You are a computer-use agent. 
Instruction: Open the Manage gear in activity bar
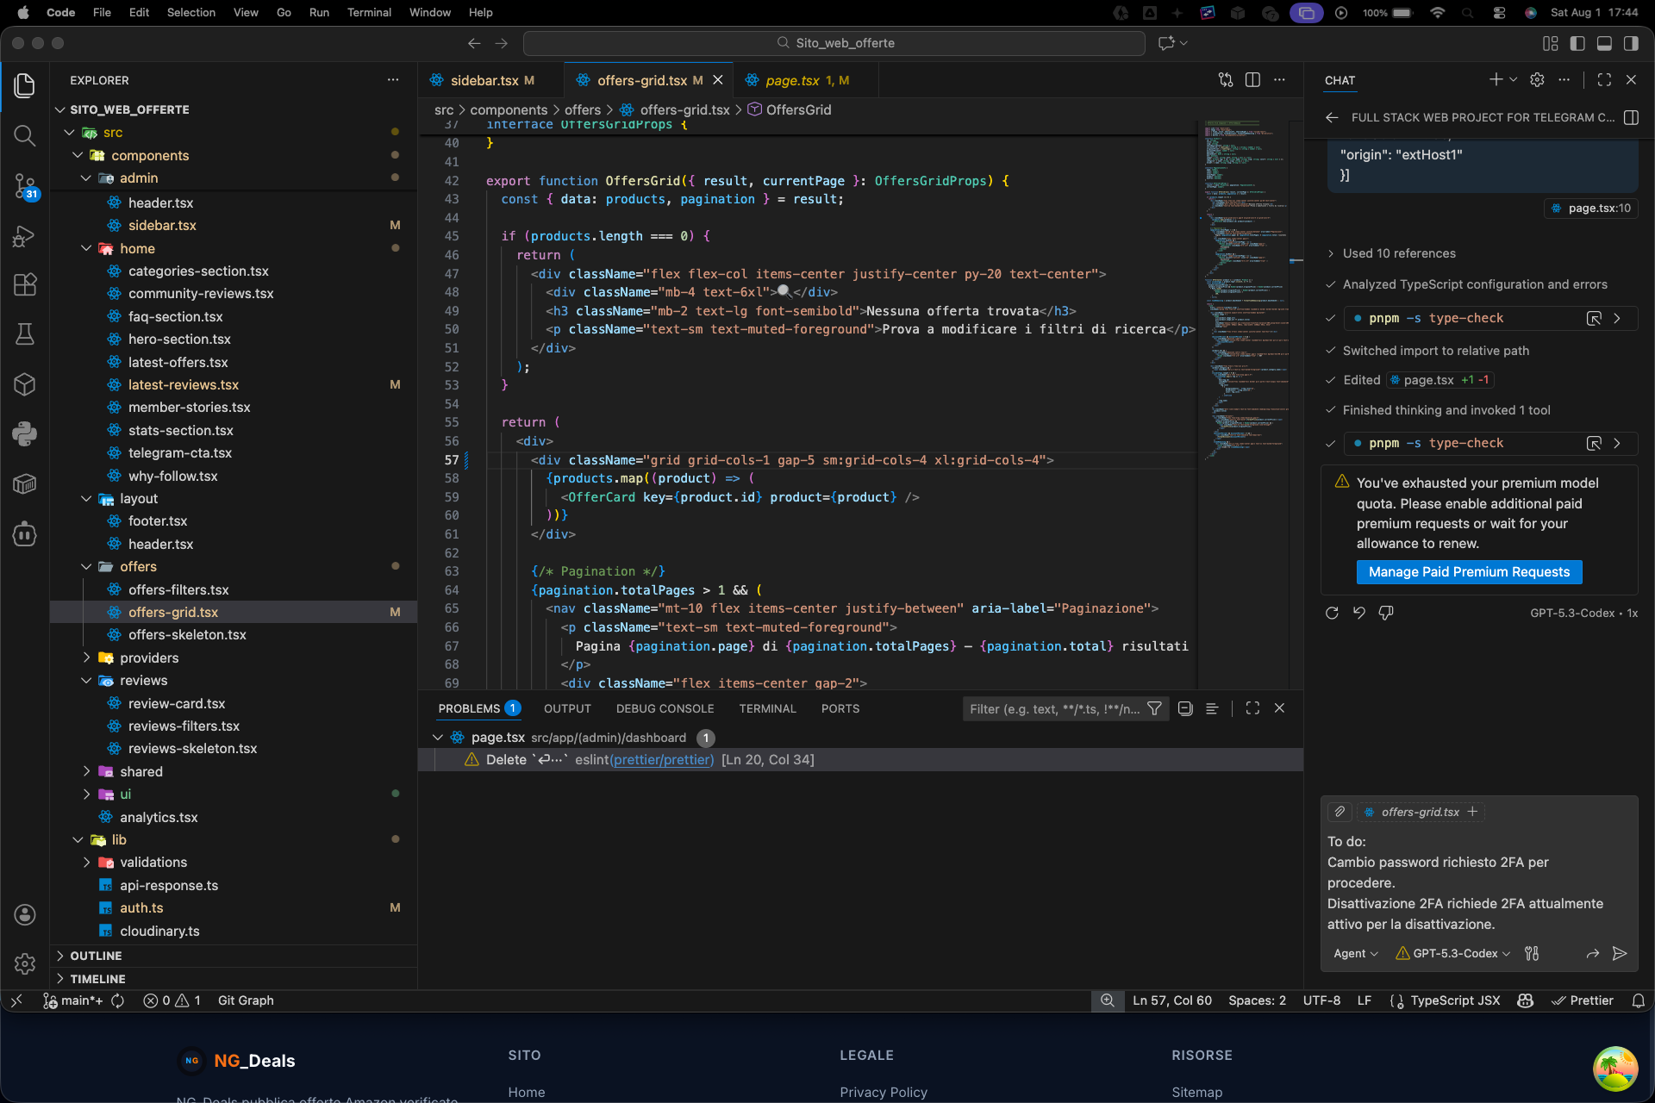tap(25, 963)
